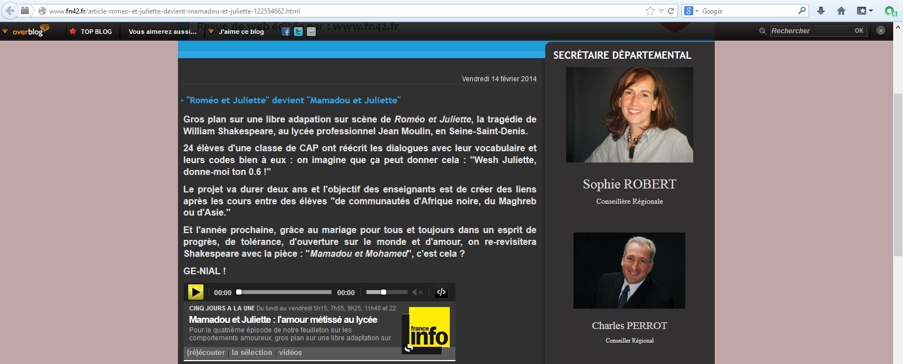
Task: Open the Firefox downloads arrow icon
Action: (x=821, y=11)
